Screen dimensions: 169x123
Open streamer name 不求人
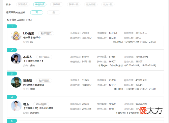tap(27, 57)
